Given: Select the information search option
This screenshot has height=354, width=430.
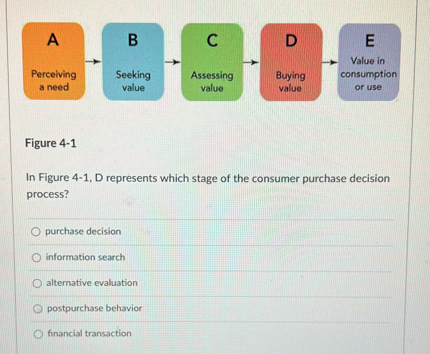Looking at the screenshot, I should pos(37,257).
